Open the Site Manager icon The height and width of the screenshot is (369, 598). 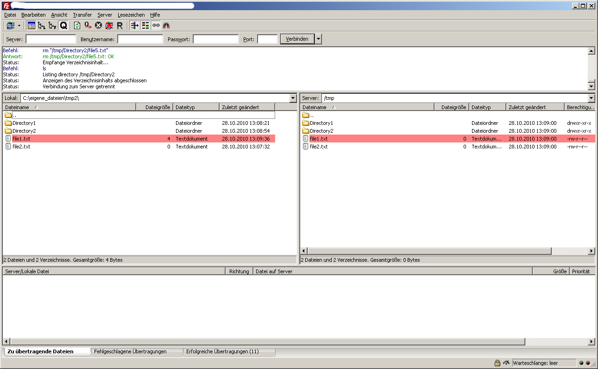tap(11, 25)
